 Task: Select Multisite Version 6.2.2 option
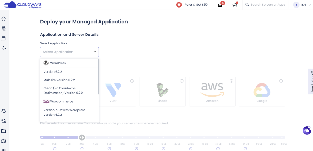click(x=69, y=80)
